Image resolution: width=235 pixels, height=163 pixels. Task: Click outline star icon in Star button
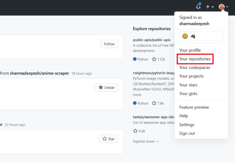click(x=105, y=139)
